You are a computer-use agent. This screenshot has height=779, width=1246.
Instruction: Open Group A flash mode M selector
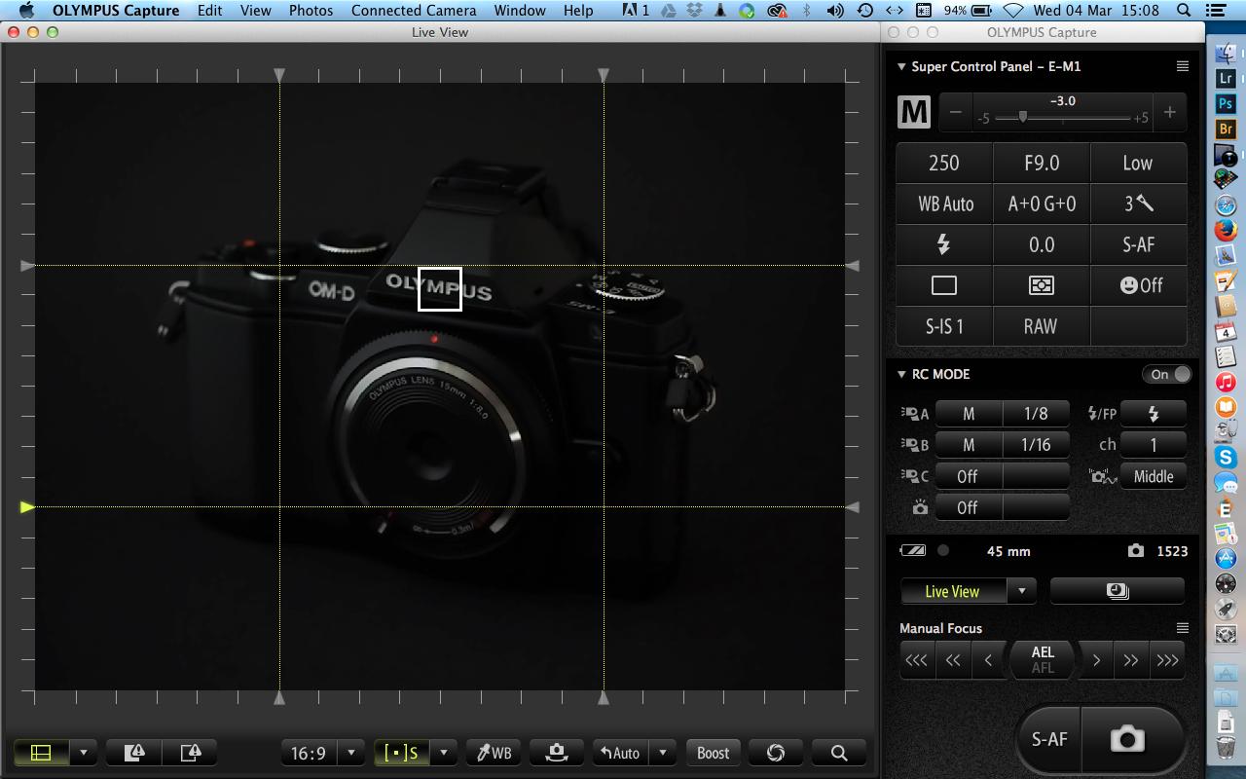coord(969,414)
